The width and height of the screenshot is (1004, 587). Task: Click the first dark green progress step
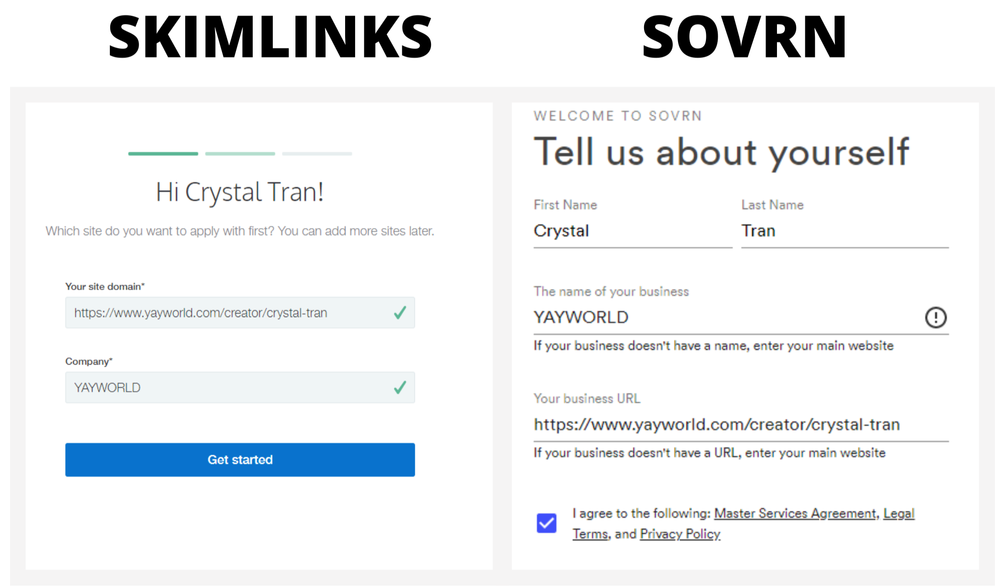tap(163, 154)
